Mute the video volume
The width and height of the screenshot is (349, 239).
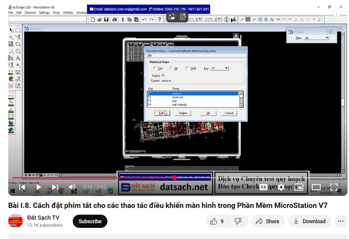pyautogui.click(x=72, y=187)
